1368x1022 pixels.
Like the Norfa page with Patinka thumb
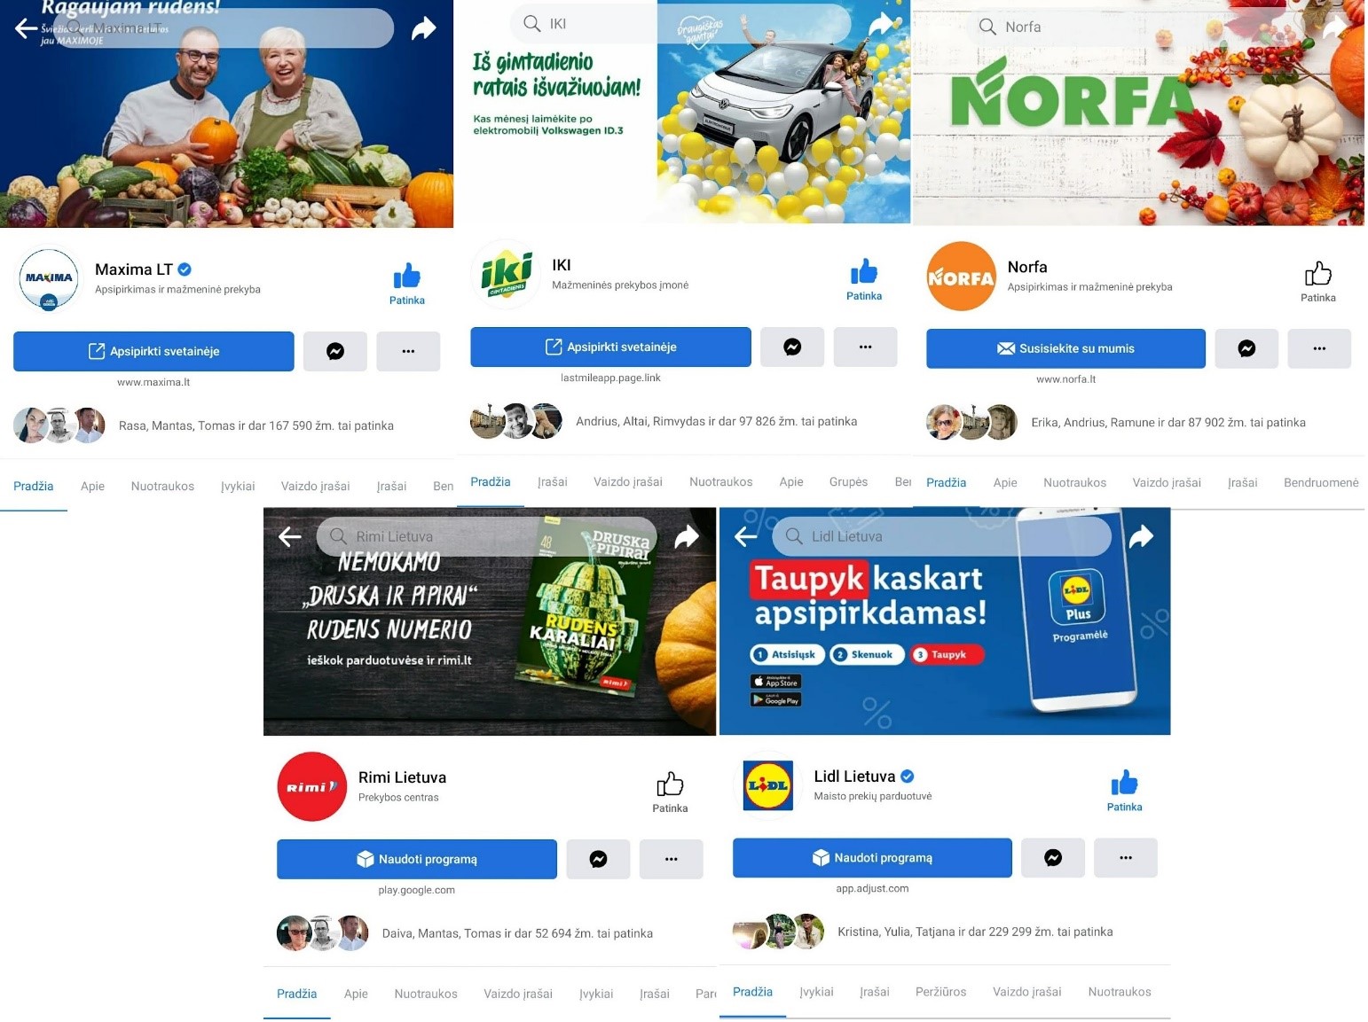pyautogui.click(x=1317, y=281)
